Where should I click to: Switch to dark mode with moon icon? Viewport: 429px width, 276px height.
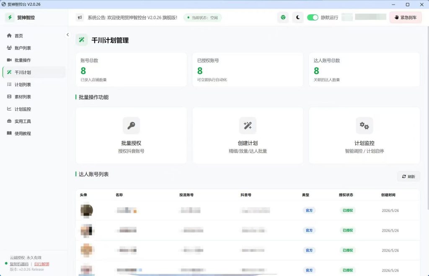click(298, 18)
